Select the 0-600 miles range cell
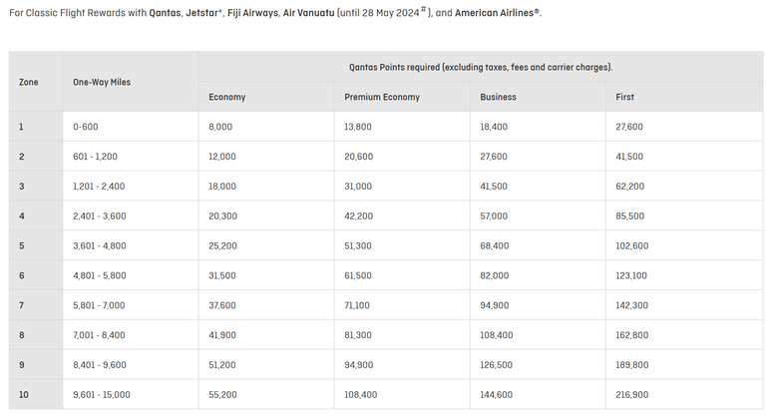This screenshot has width=768, height=418. click(86, 127)
